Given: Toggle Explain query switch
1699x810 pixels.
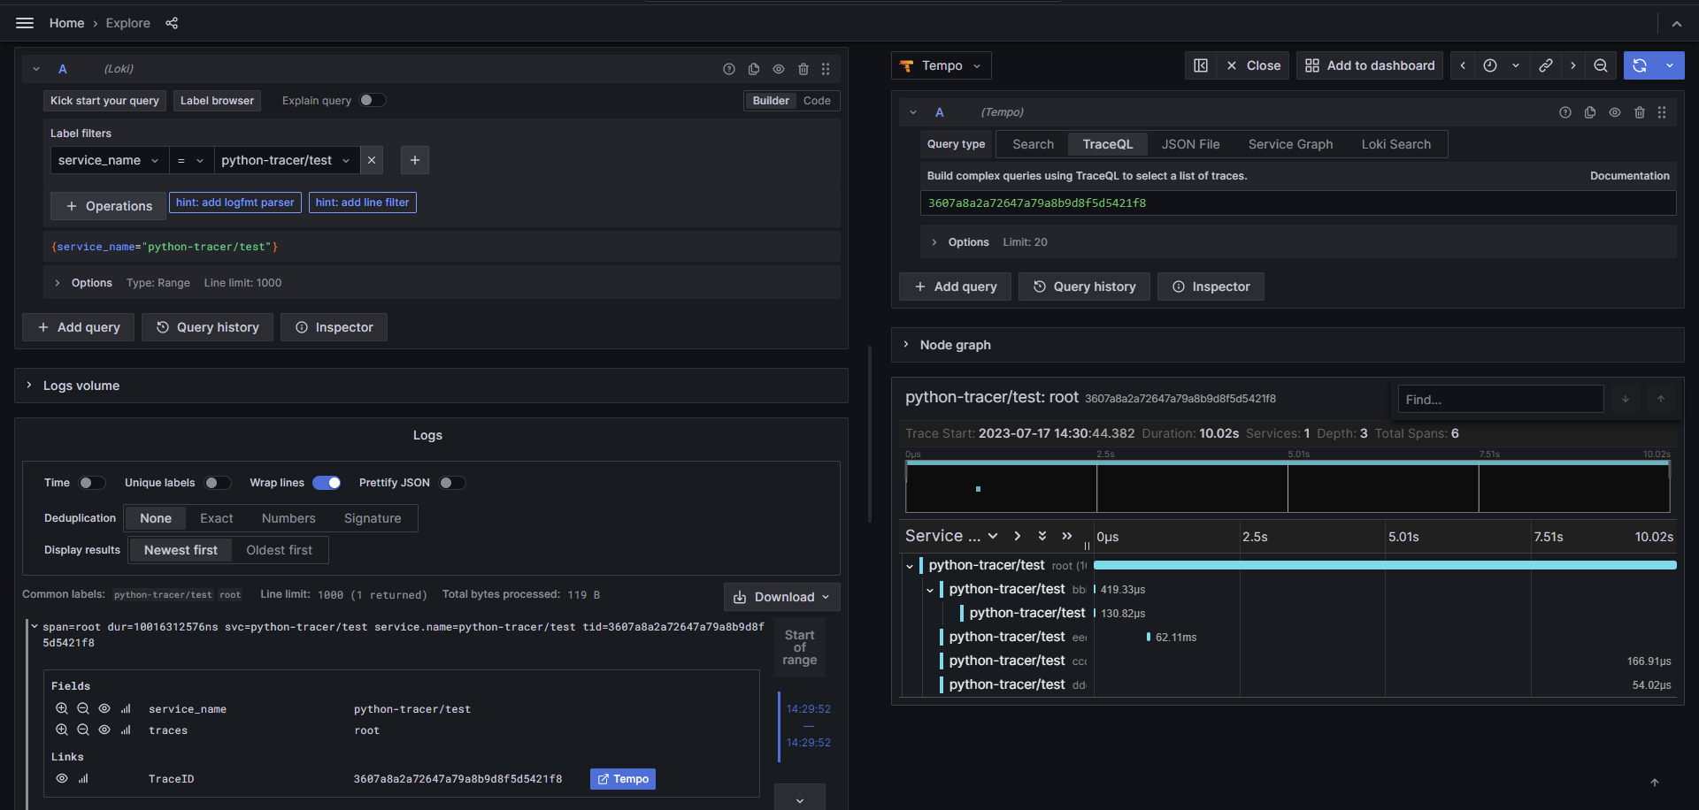Looking at the screenshot, I should click(x=373, y=100).
